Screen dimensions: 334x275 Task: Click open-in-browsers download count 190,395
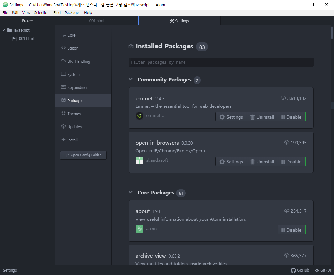click(295, 143)
